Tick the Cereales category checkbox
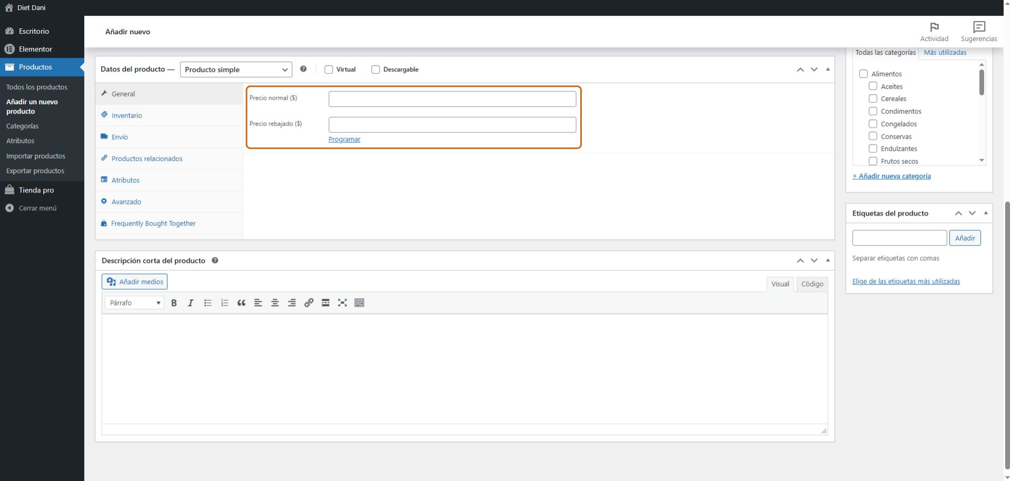 tap(873, 98)
